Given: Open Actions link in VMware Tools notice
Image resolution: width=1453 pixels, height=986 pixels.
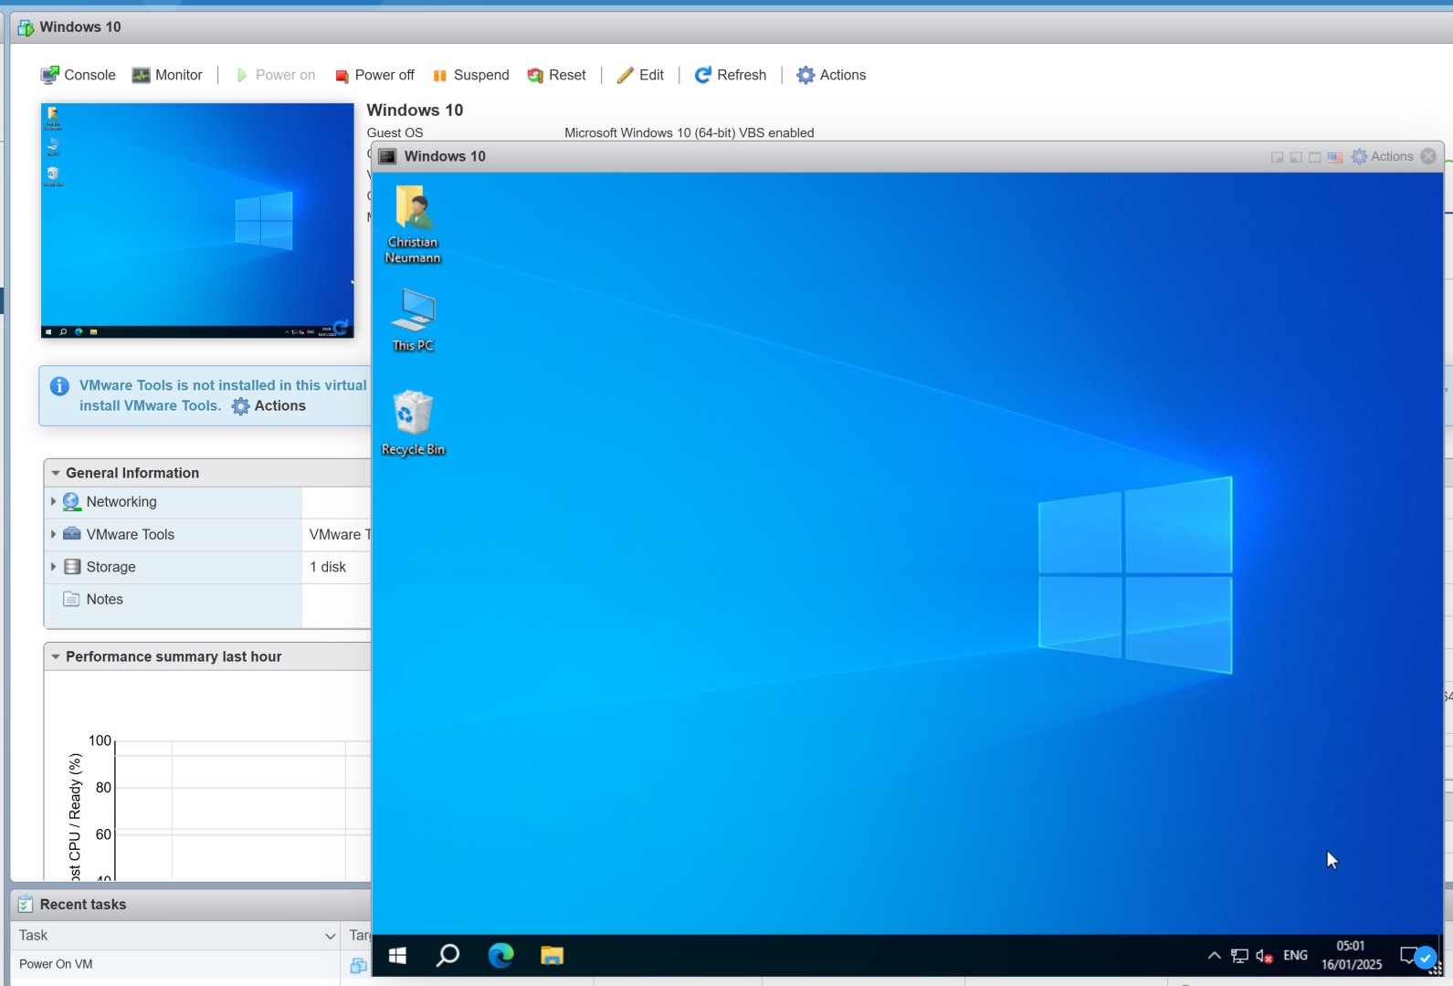Looking at the screenshot, I should pos(269,406).
